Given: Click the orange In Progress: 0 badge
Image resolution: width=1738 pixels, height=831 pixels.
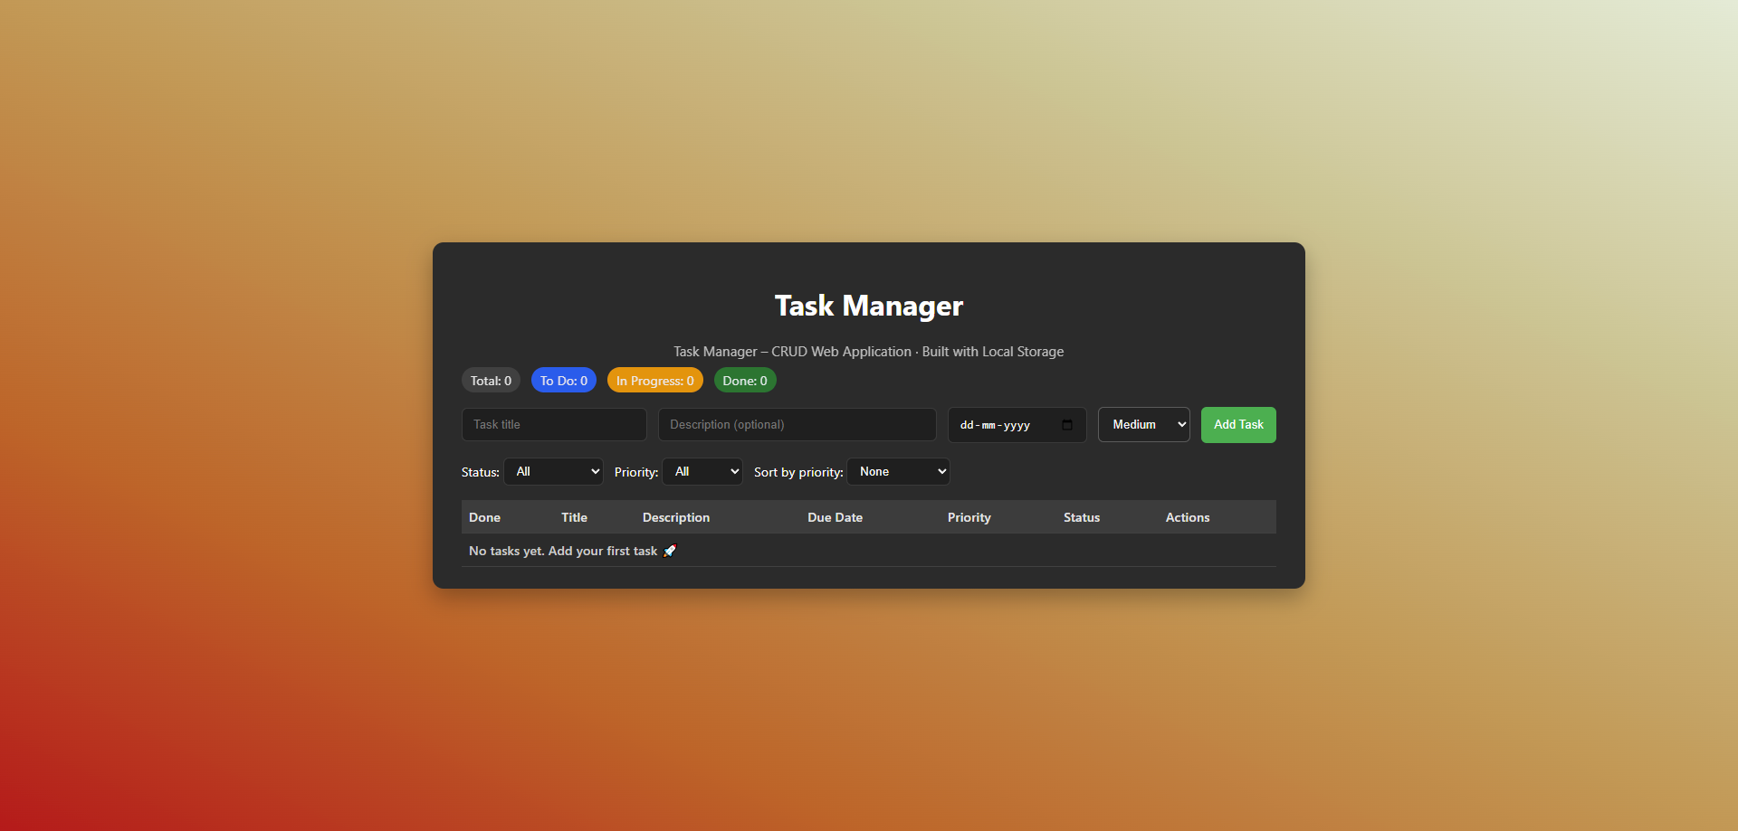Looking at the screenshot, I should click(x=654, y=380).
